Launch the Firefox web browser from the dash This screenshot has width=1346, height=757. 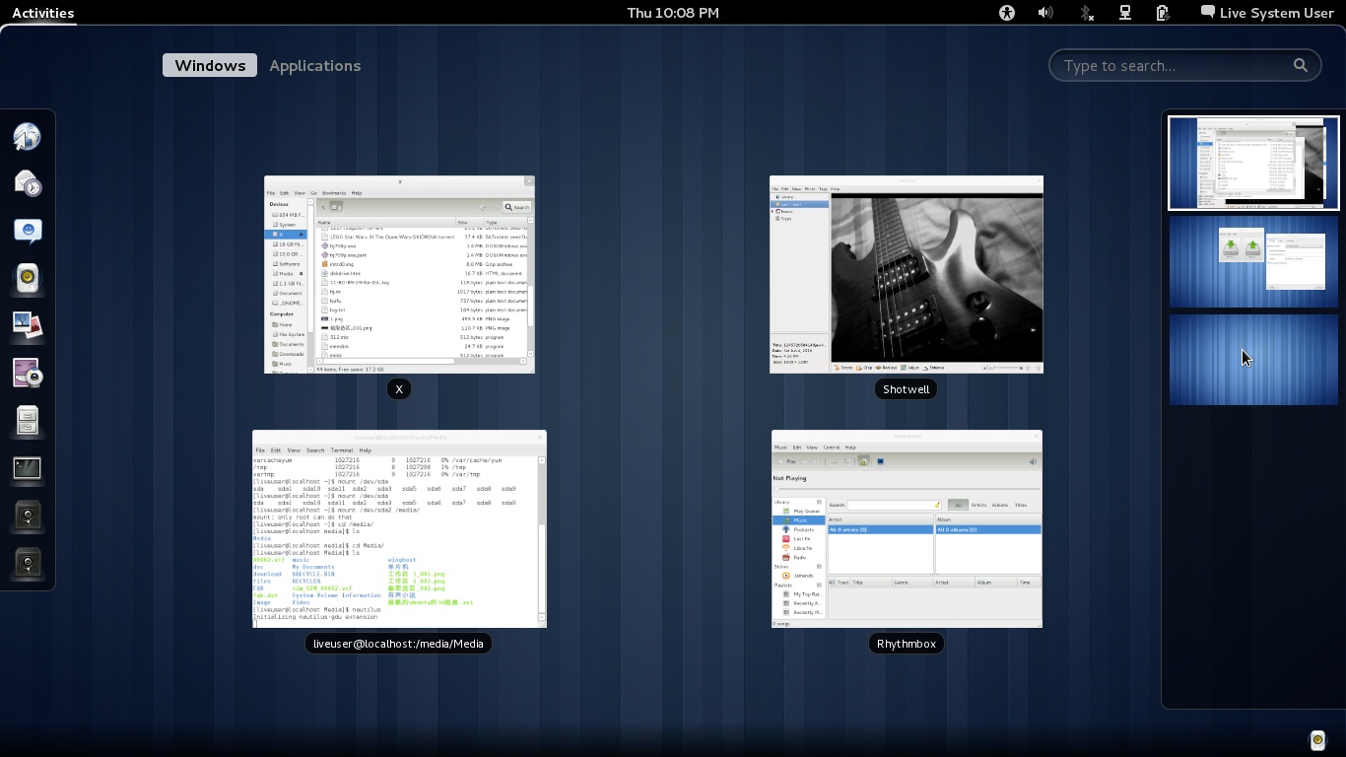coord(28,137)
